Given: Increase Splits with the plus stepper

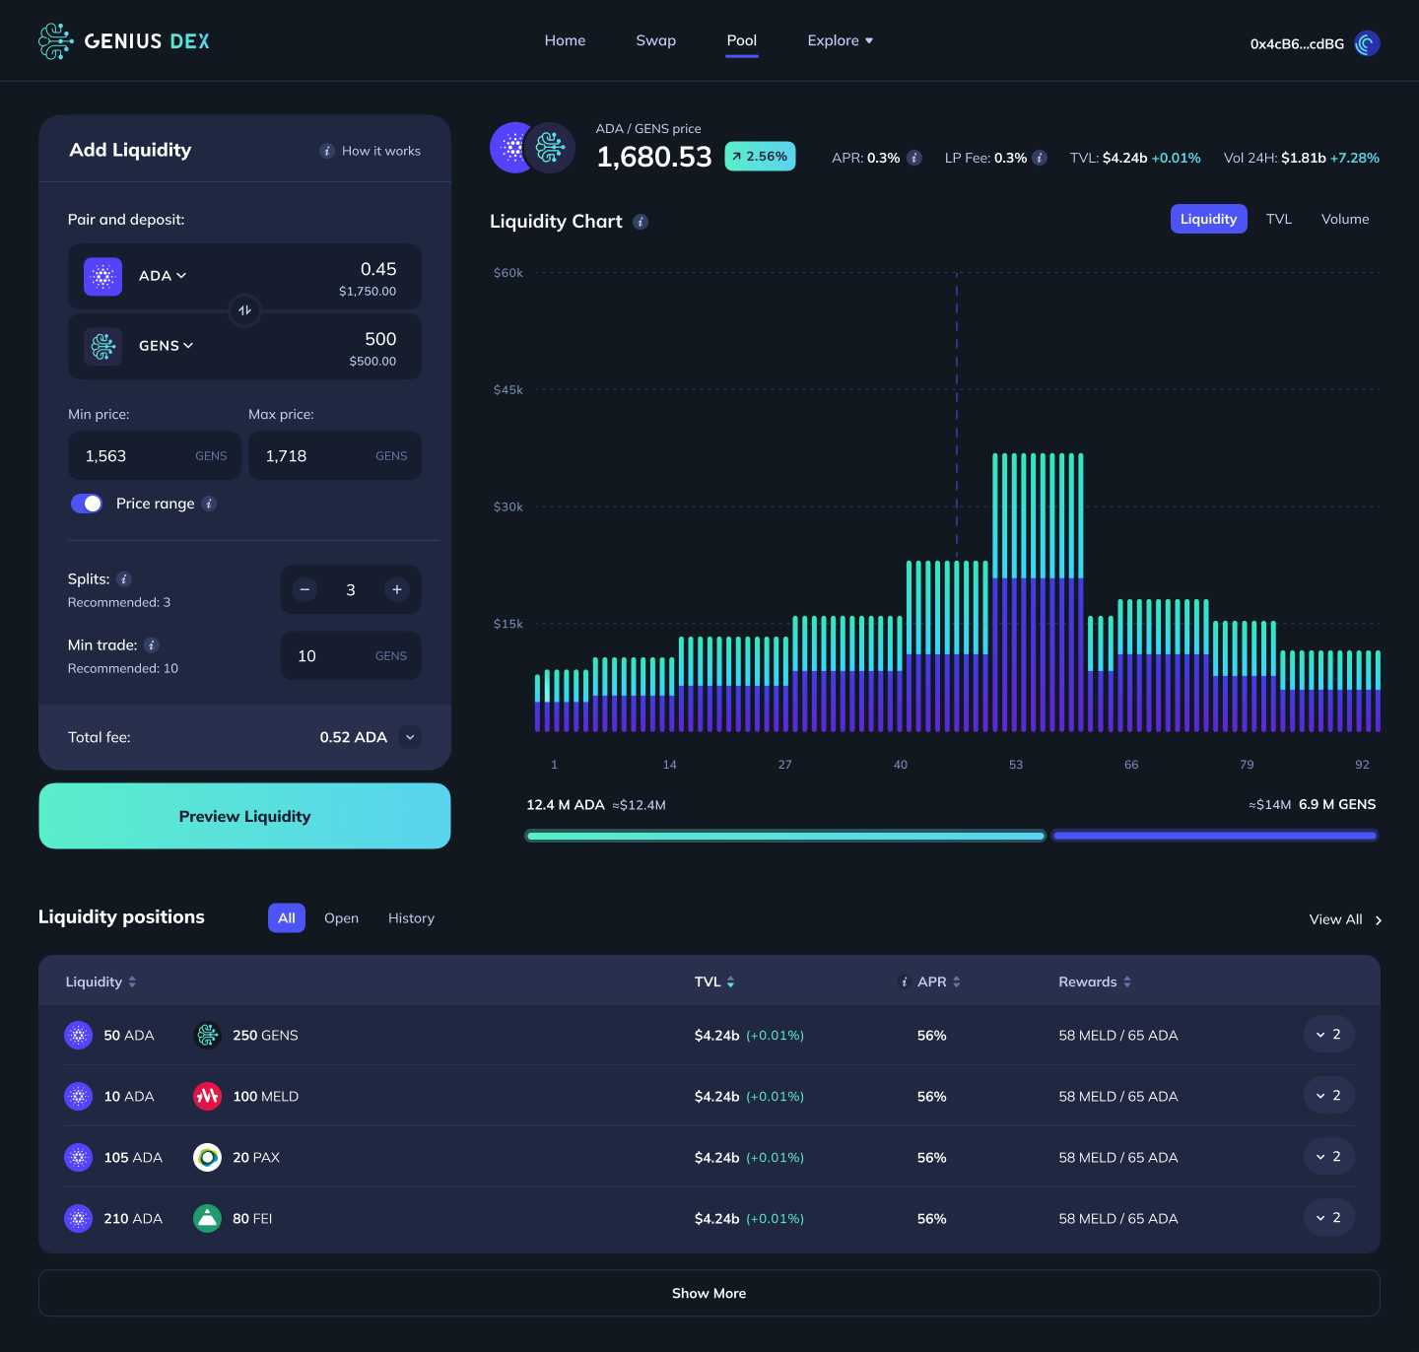Looking at the screenshot, I should [397, 589].
